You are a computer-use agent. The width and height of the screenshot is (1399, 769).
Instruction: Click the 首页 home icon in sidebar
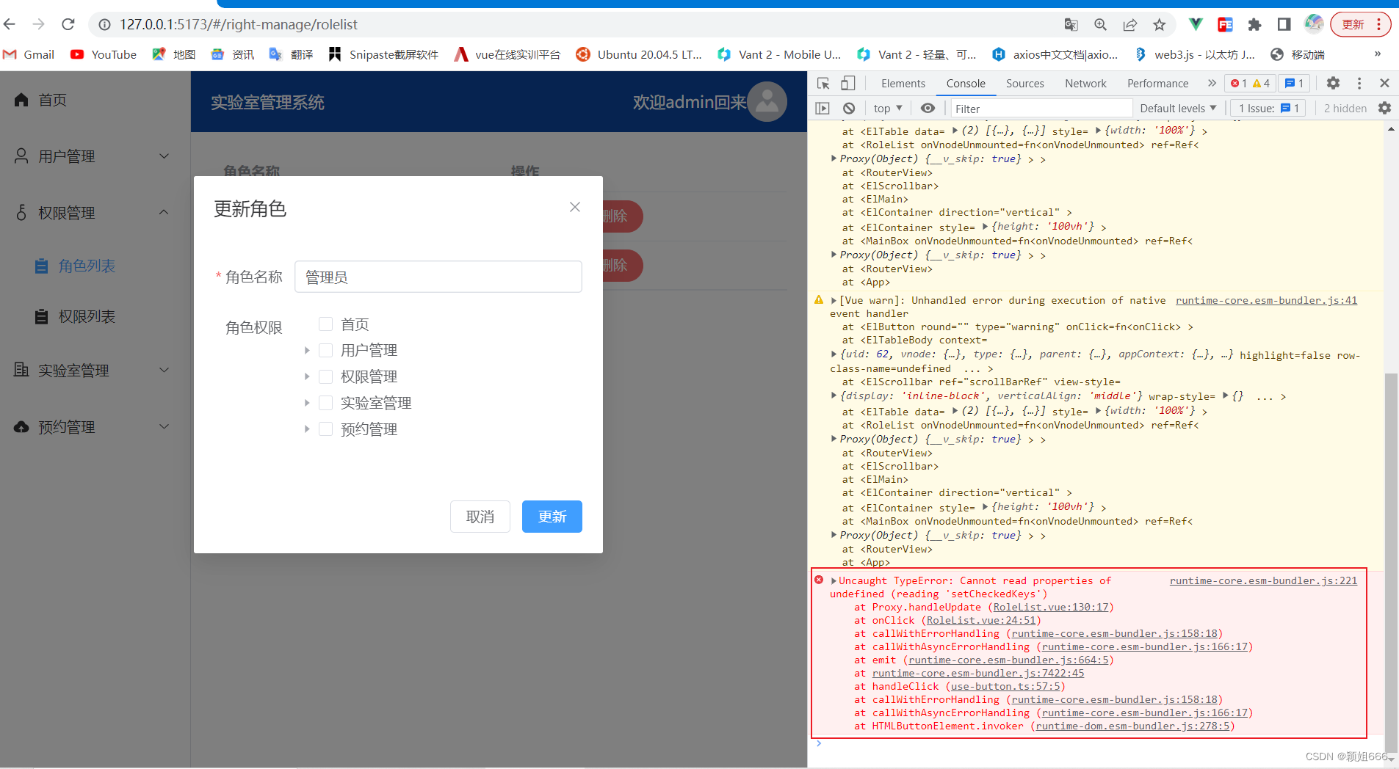click(x=21, y=100)
